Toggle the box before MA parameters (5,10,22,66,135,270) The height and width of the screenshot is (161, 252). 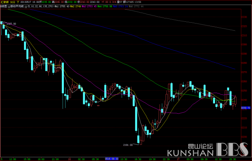(x=26, y=7)
